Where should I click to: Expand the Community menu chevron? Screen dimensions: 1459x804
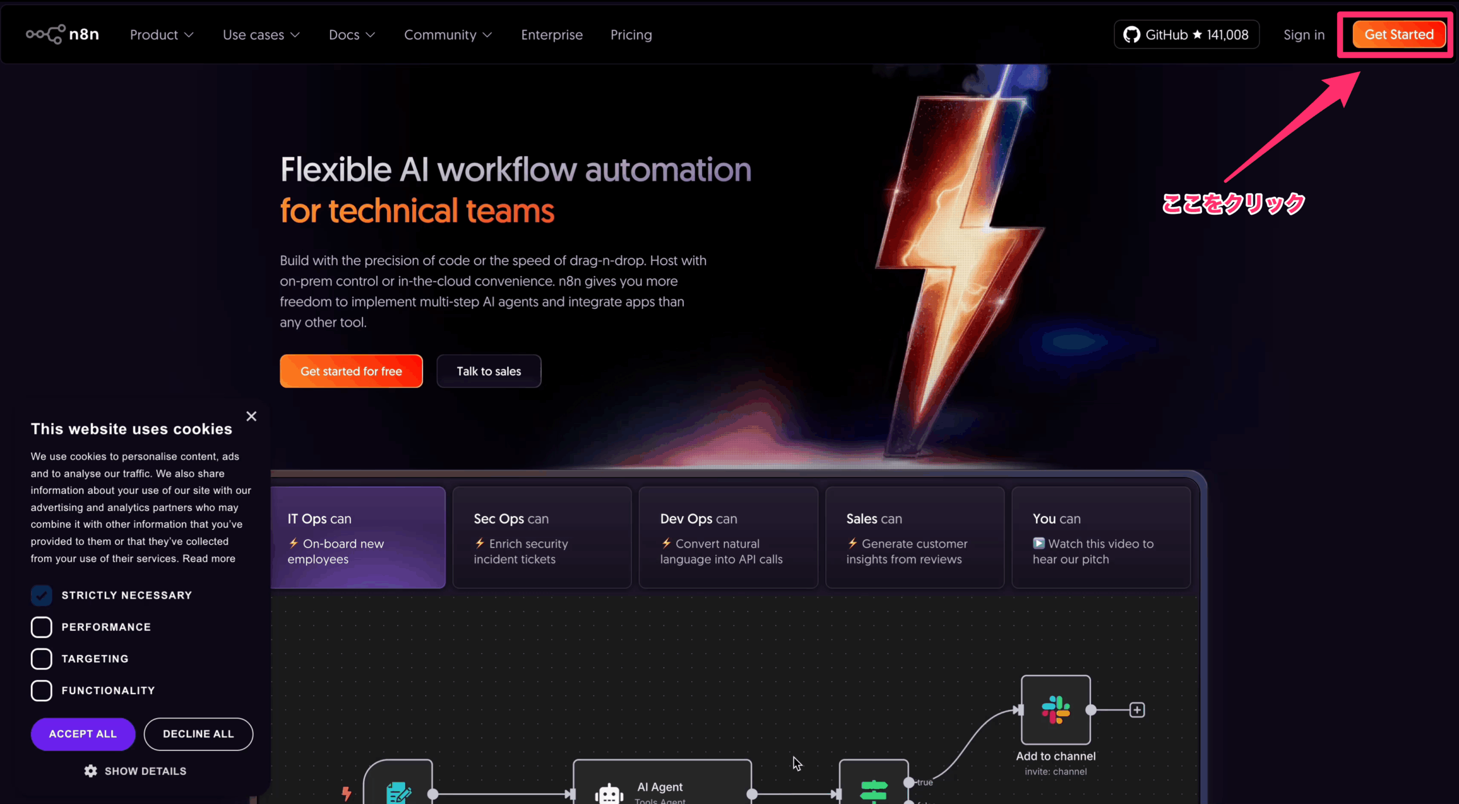tap(487, 35)
